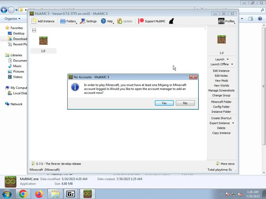Click the 0.7.0 forever develop release news link
The width and height of the screenshot is (266, 199).
56,164
